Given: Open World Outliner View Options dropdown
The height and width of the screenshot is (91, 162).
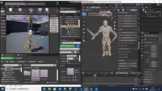Looking at the screenshot, I should [x=74, y=36].
